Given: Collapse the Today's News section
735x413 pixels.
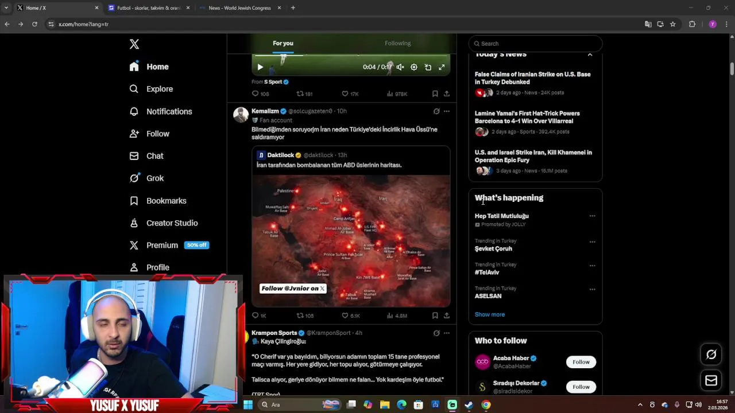Looking at the screenshot, I should click(590, 54).
